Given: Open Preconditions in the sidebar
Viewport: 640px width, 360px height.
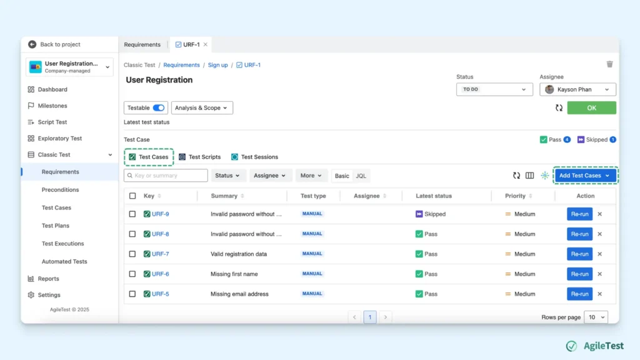Looking at the screenshot, I should click(61, 190).
